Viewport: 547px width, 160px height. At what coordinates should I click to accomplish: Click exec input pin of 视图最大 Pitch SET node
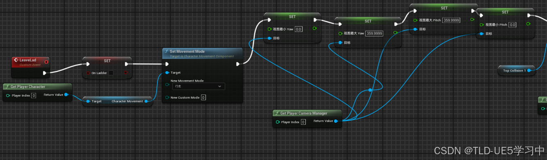click(x=416, y=11)
